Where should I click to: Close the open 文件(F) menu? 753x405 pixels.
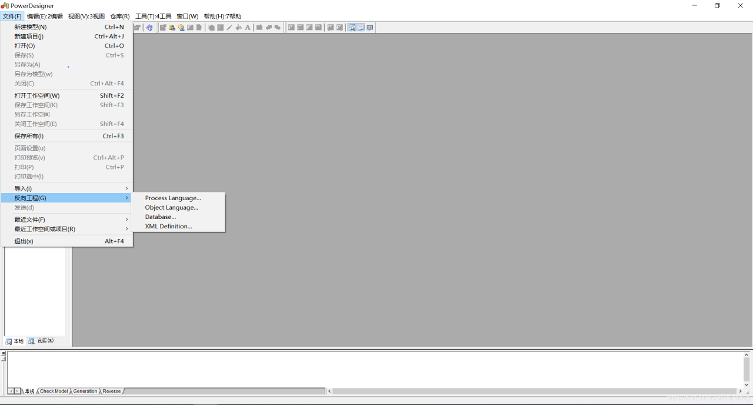(x=12, y=16)
